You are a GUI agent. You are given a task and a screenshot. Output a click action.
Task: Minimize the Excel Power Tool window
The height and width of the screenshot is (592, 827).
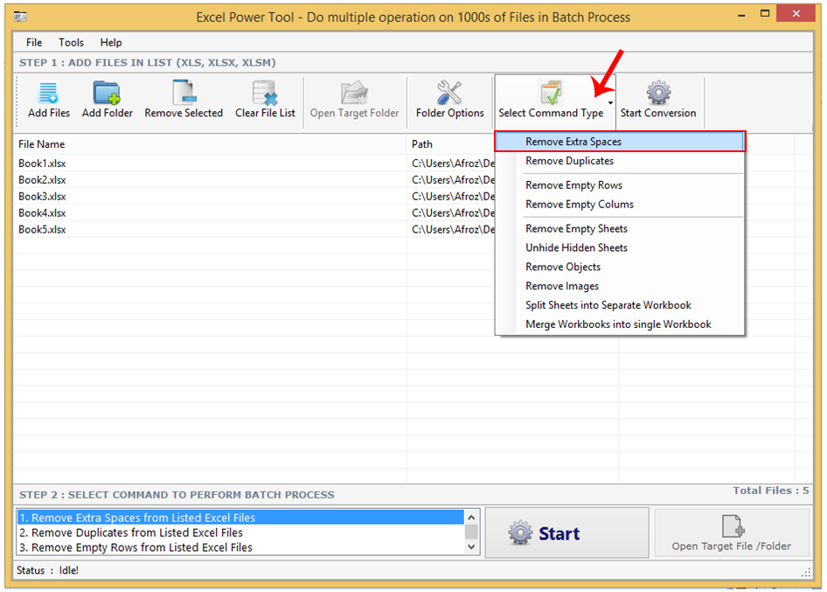[741, 15]
